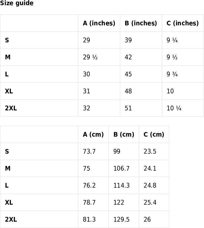Click the 24.8 value for size L
Screen dimensions: 204x228
click(150, 186)
